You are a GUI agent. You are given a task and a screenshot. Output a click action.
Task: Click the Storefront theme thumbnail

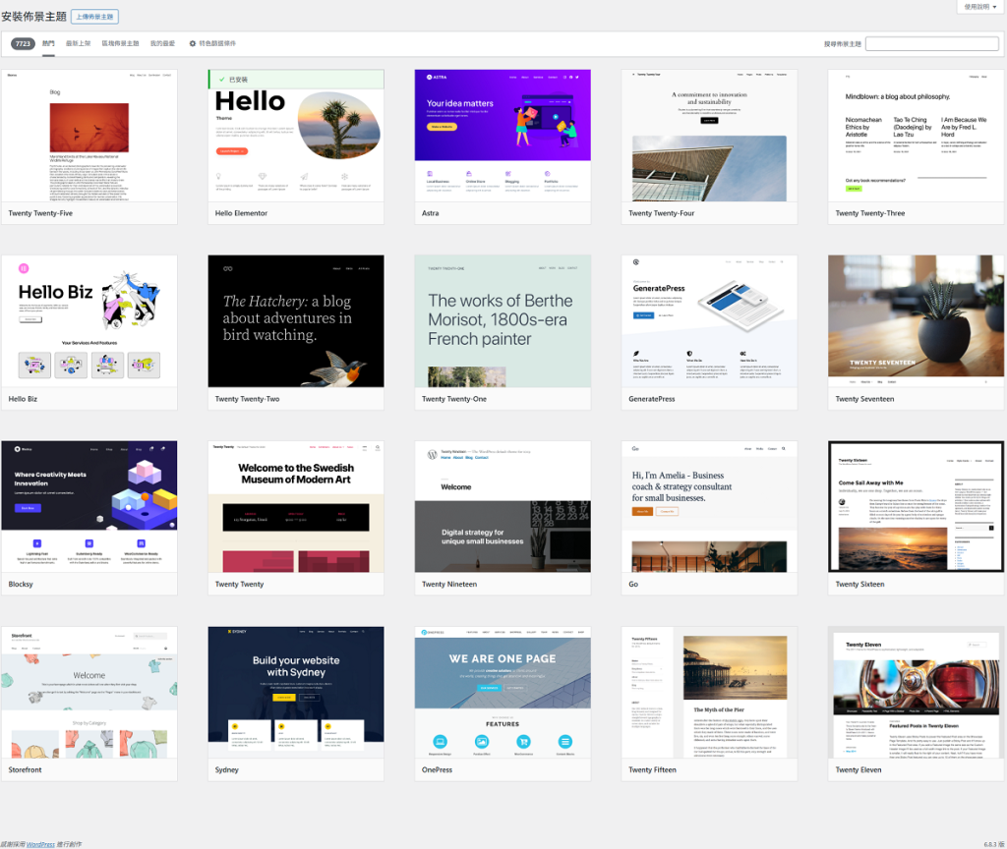pyautogui.click(x=89, y=692)
